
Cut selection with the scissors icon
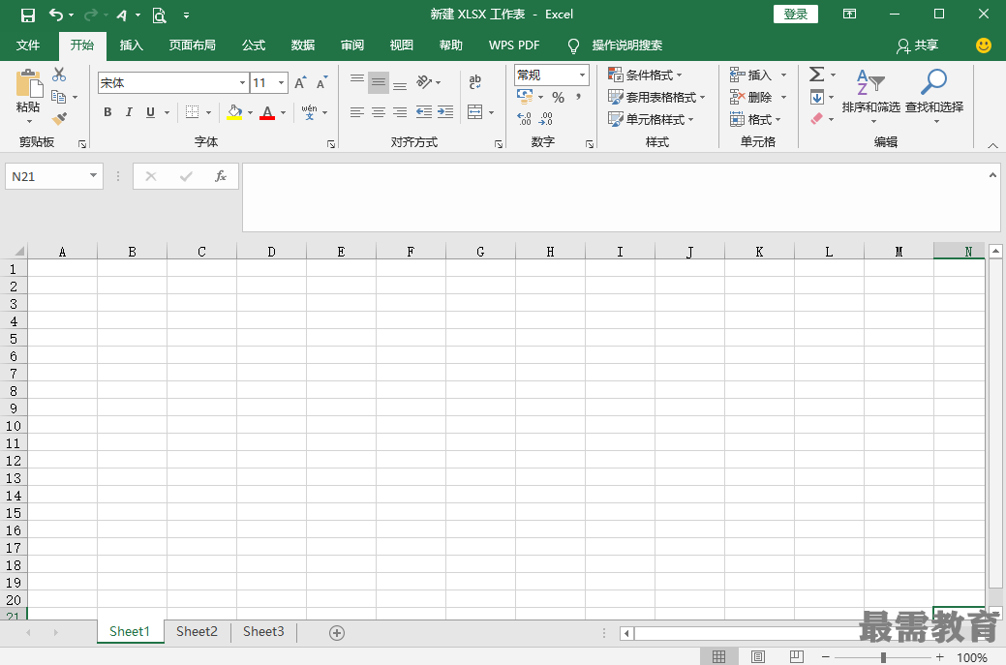[x=59, y=75]
